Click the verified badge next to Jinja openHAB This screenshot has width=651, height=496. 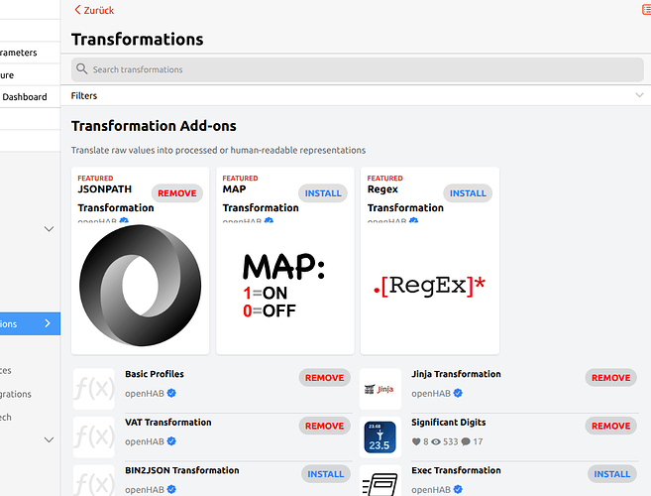point(458,393)
